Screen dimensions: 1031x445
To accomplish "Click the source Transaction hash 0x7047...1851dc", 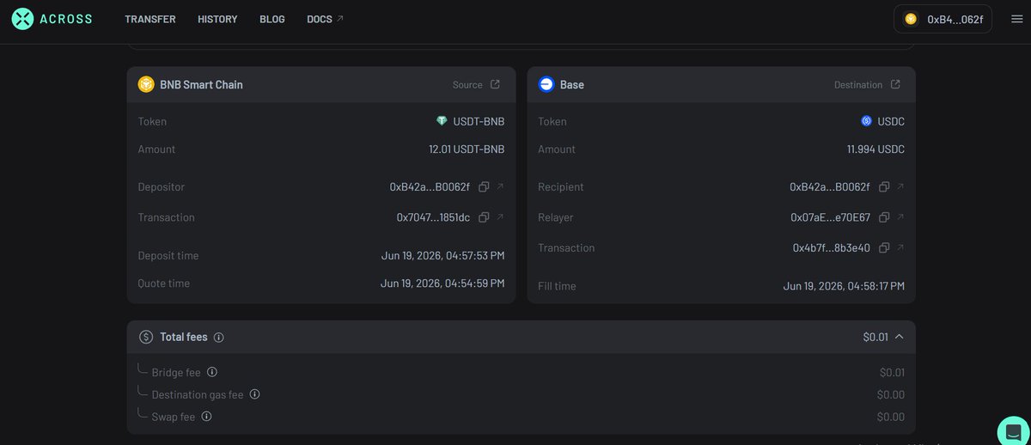I will click(433, 217).
